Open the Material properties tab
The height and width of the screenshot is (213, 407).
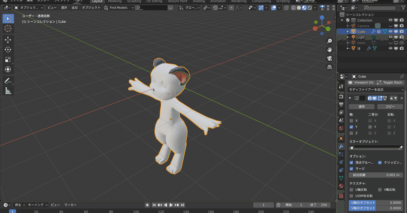(x=341, y=186)
